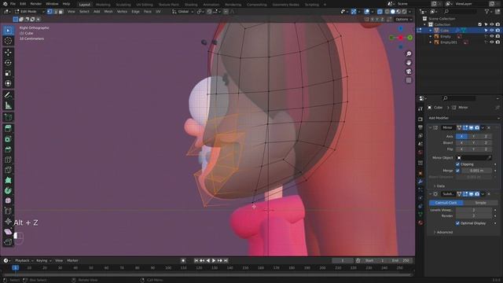Screen dimensions: 503x283
Task: Select the Measure tool
Action: [8, 105]
